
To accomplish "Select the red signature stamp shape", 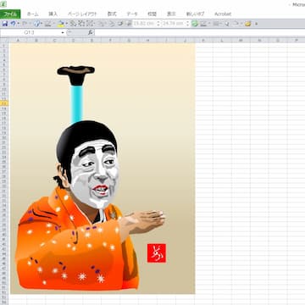I will coord(157,253).
